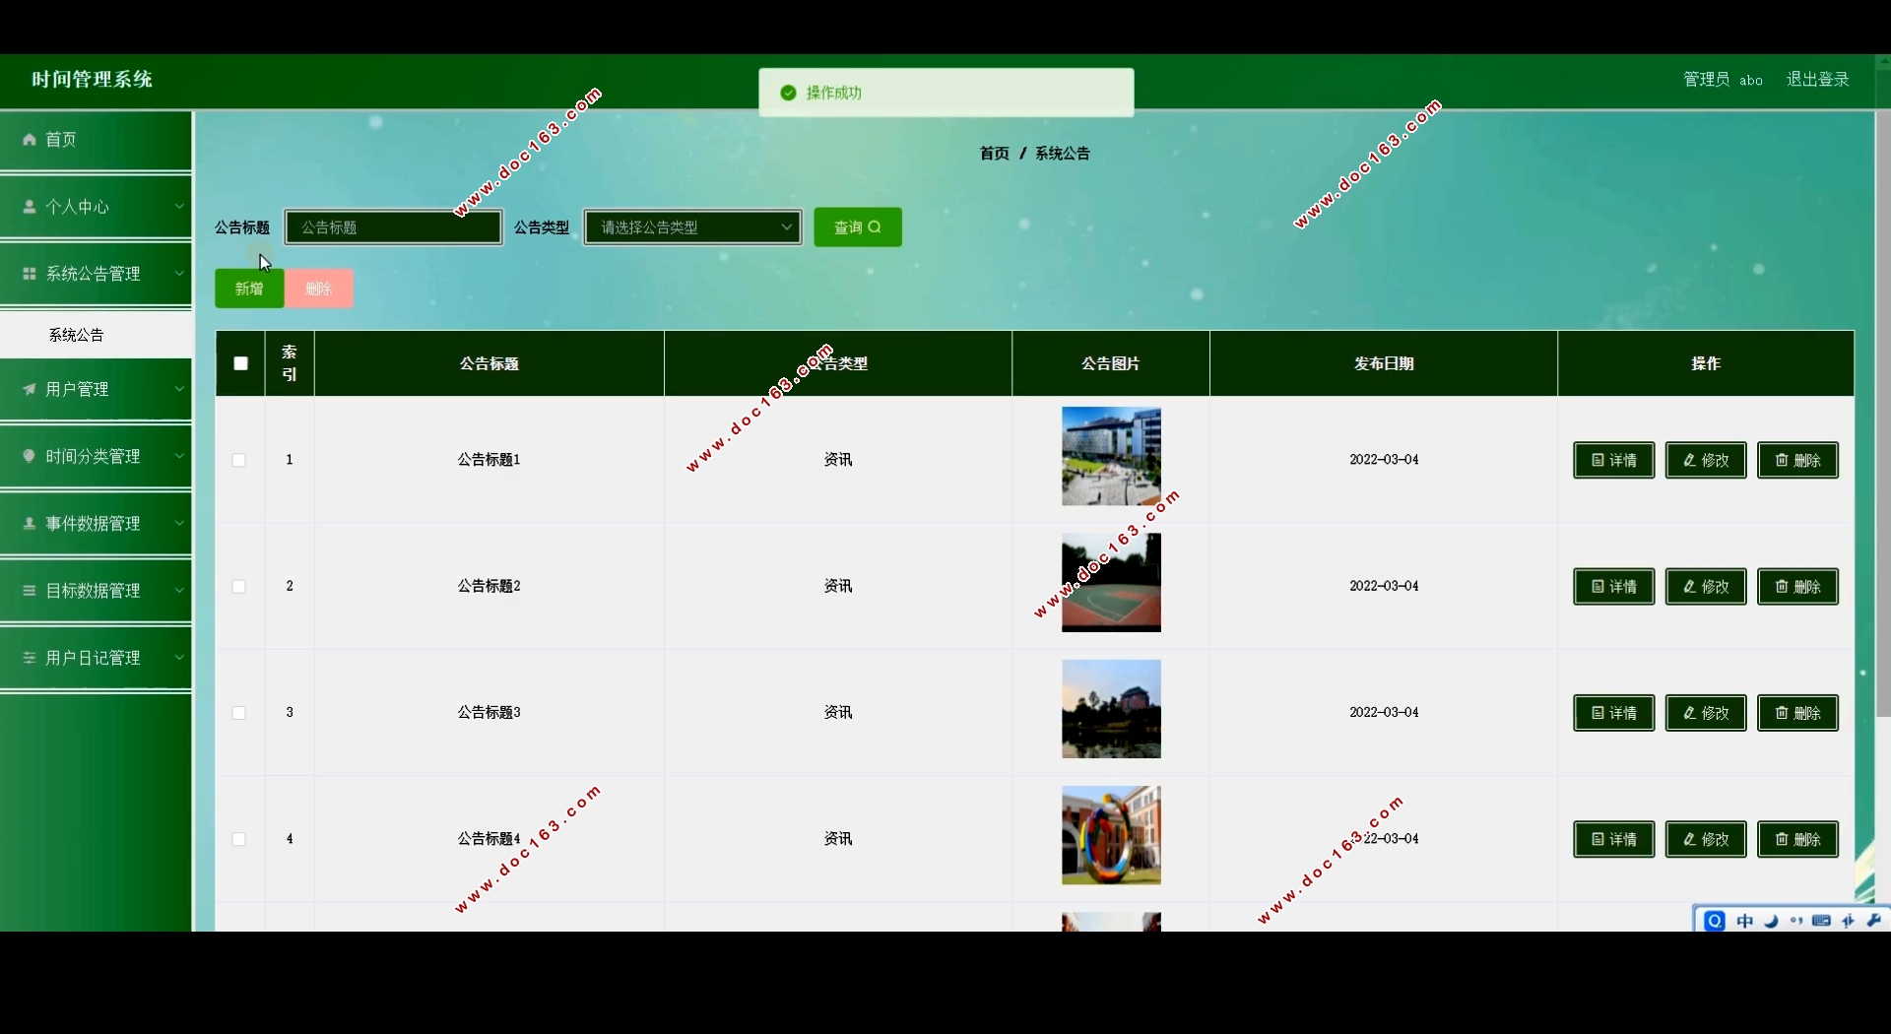Click the 发布日期 column header
1891x1034 pixels.
pos(1384,363)
